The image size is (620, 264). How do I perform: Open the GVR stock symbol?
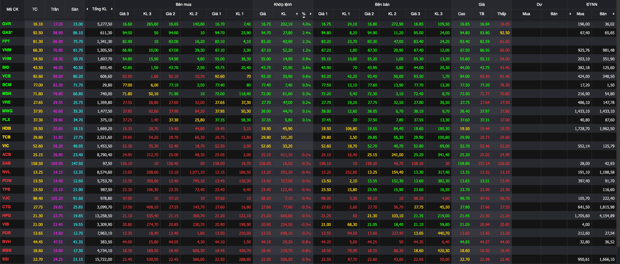[x=6, y=24]
